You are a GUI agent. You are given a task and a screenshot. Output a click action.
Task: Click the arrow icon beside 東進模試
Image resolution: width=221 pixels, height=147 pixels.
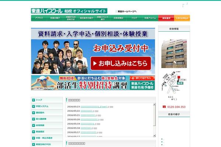[x=34, y=132]
